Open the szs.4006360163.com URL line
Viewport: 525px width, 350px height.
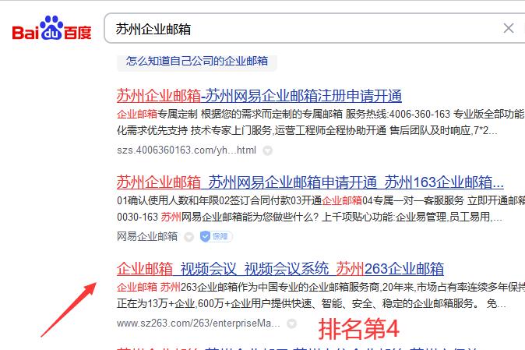tap(186, 150)
